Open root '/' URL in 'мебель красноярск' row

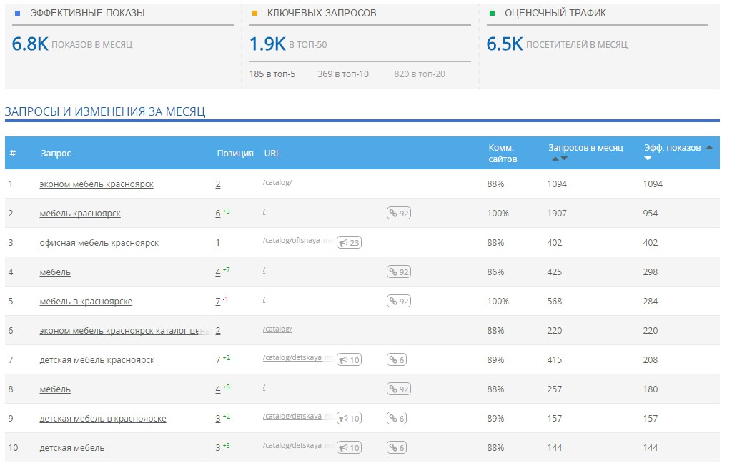click(264, 211)
